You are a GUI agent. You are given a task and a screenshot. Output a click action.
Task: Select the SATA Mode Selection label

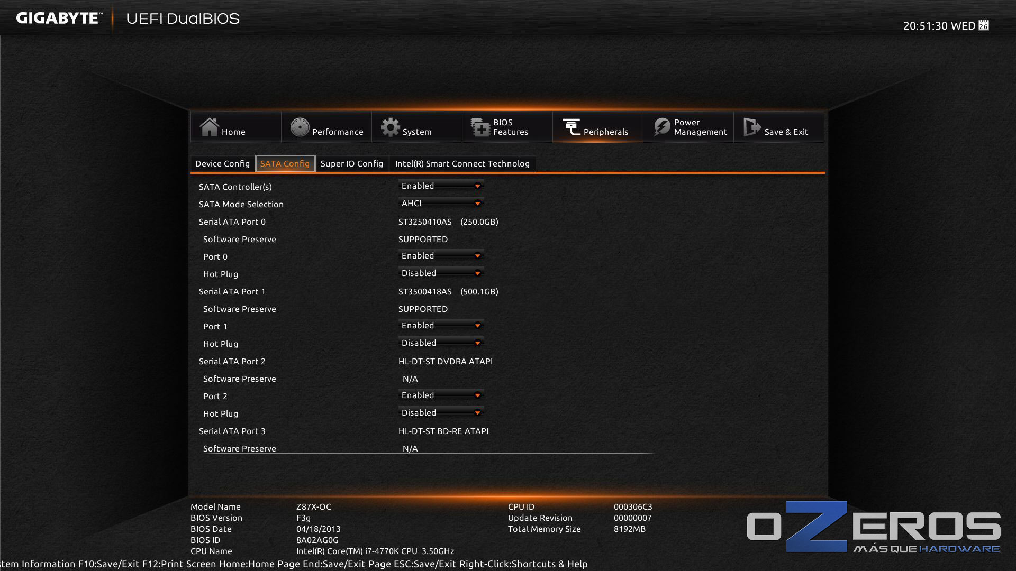241,204
